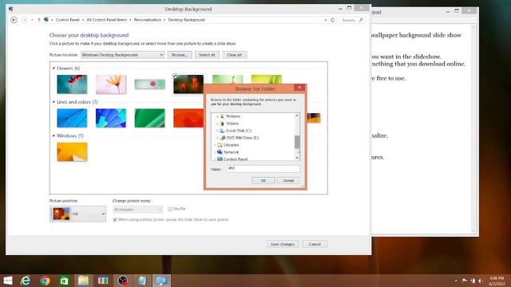
Task: Click Control Panel in the breadcrumb
Action: 67,20
